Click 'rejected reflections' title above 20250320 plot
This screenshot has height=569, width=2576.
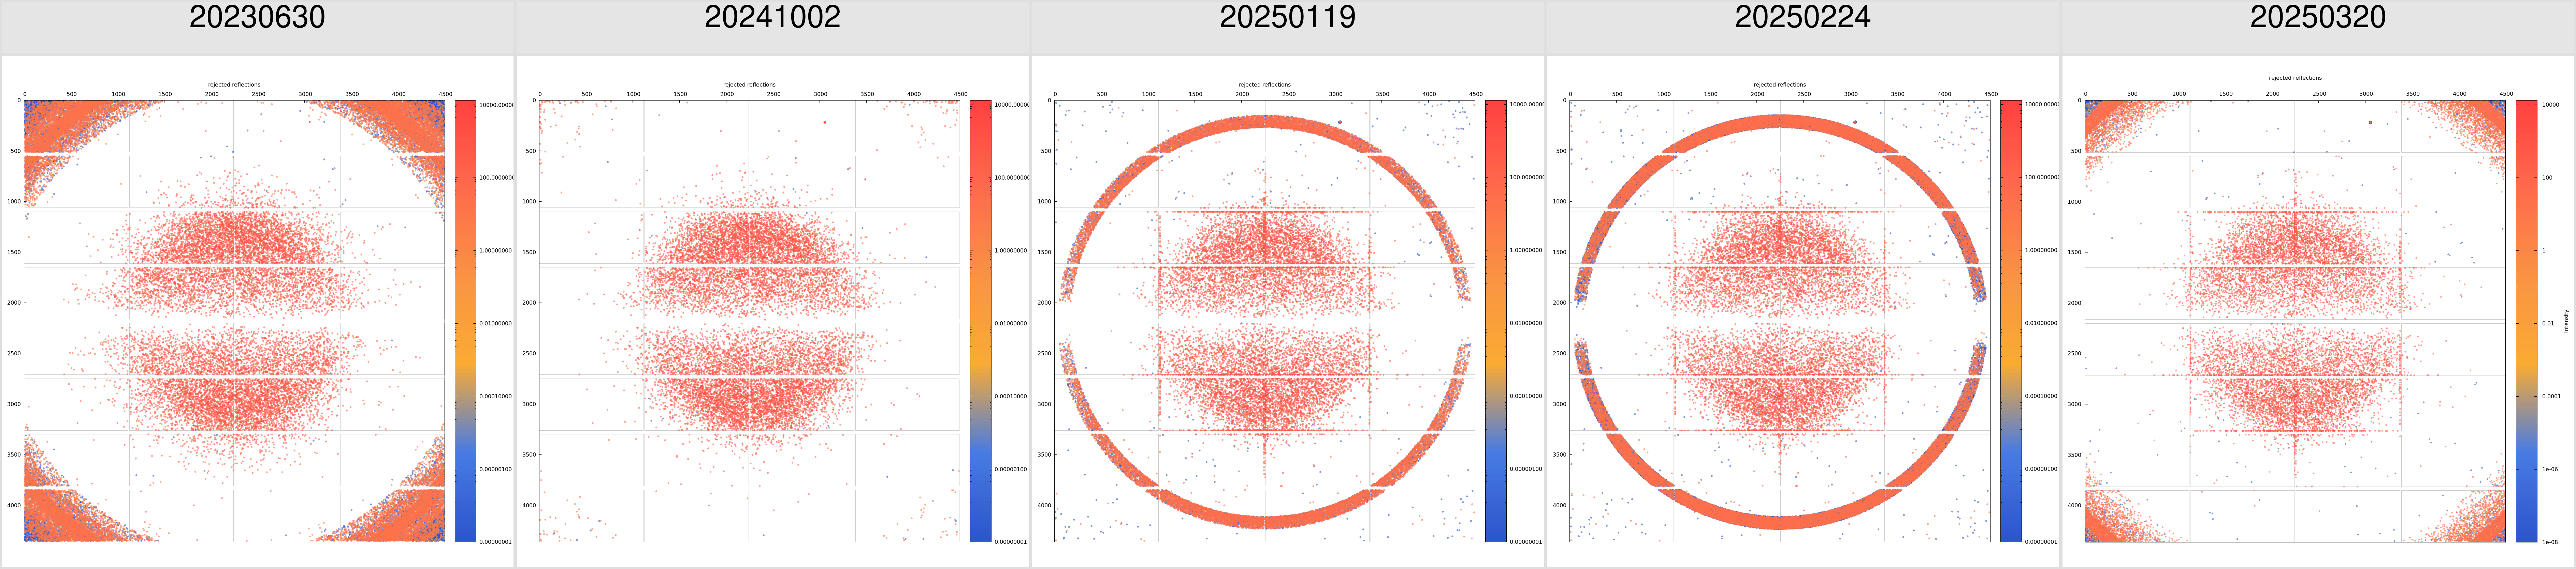coord(2295,78)
